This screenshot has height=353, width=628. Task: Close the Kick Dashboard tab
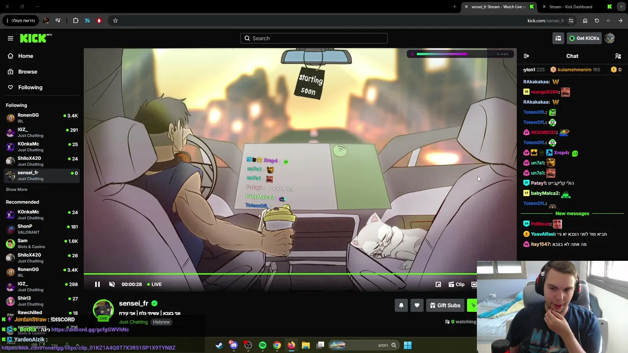coord(545,7)
